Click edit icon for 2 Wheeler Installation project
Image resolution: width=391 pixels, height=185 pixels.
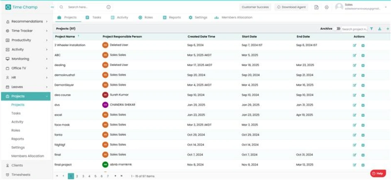(x=354, y=45)
